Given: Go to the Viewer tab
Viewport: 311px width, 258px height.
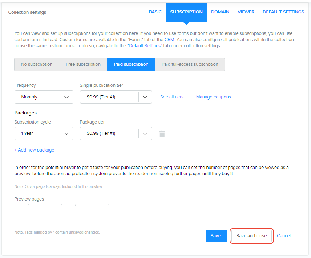Looking at the screenshot, I should tap(246, 12).
